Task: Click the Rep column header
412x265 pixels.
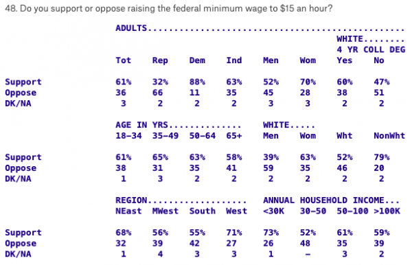Action: click(x=160, y=60)
